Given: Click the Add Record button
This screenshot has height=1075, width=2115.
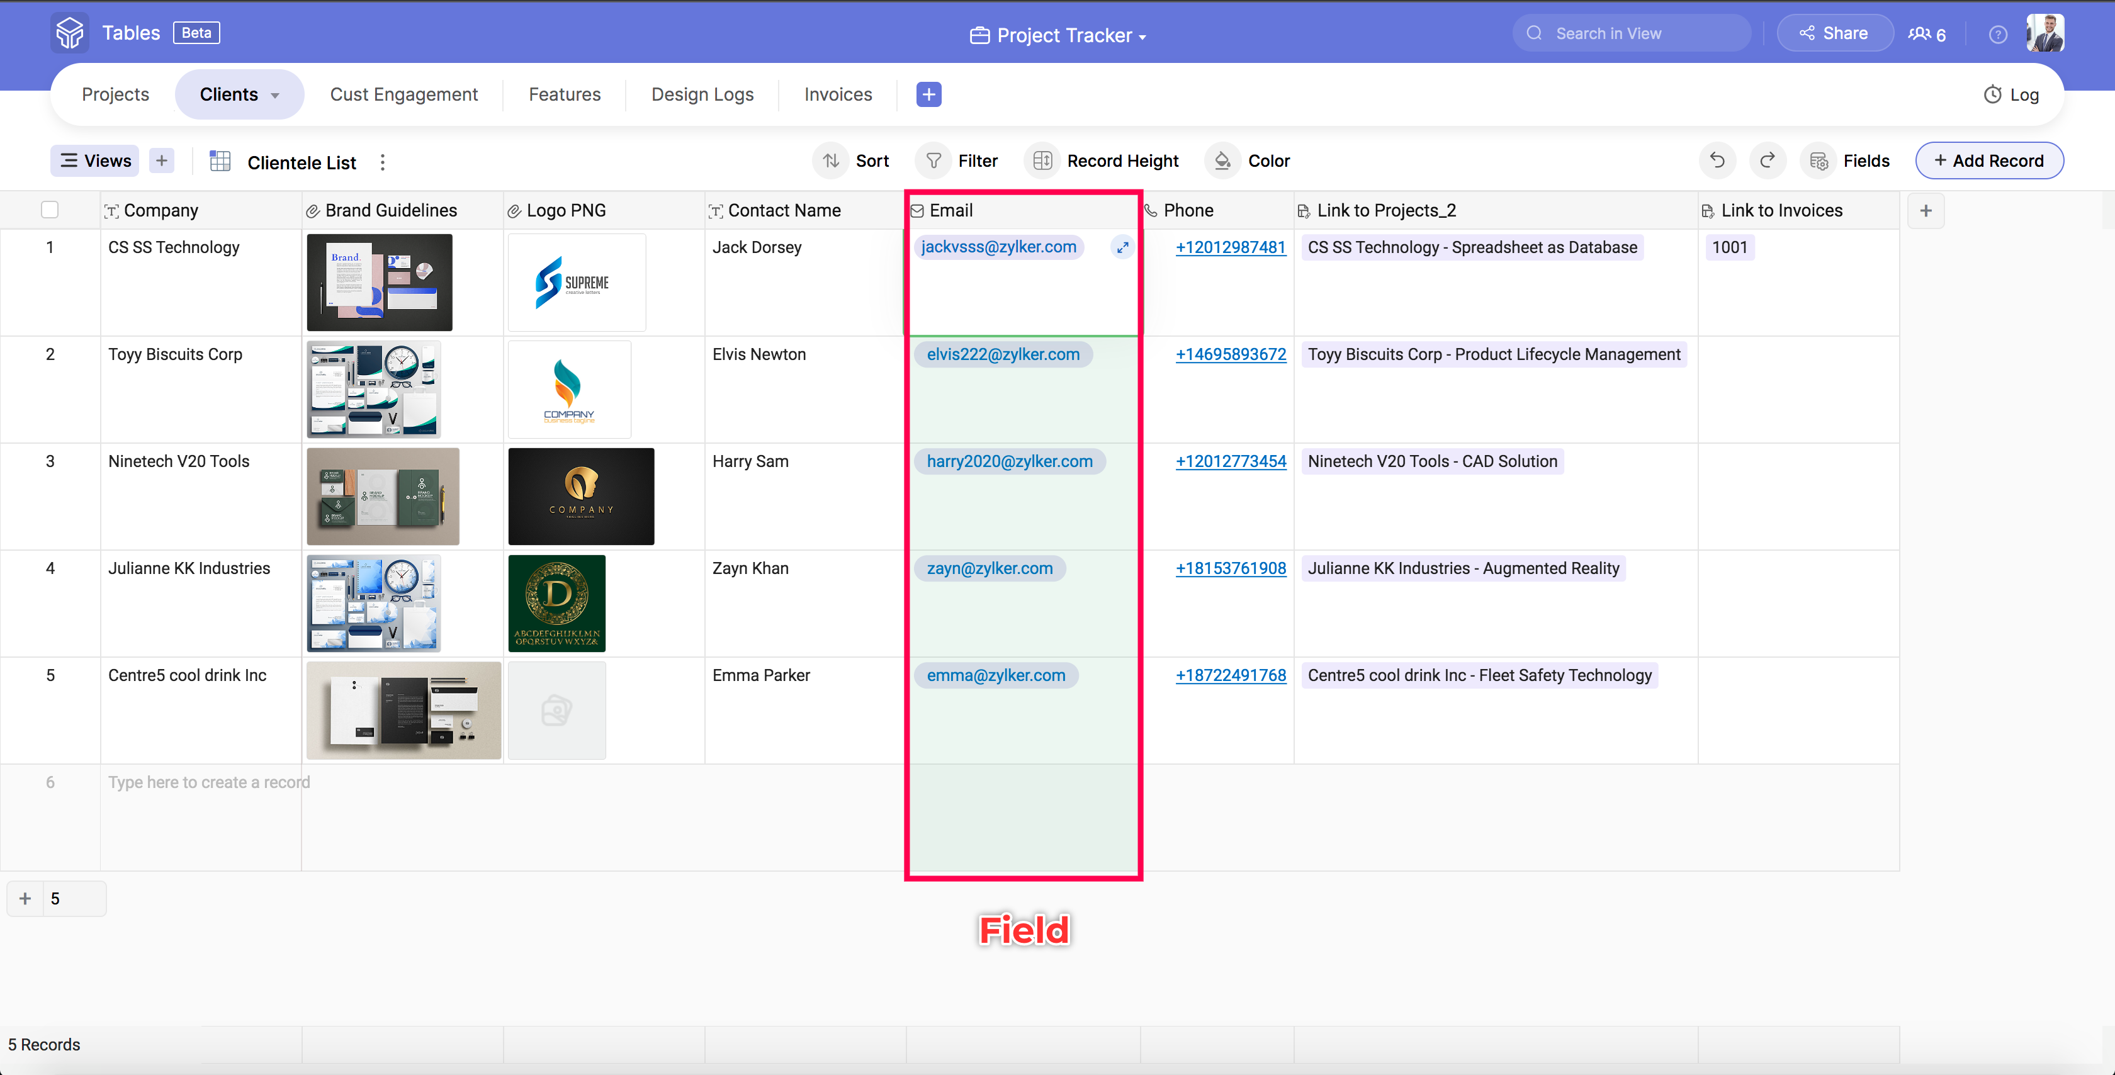Looking at the screenshot, I should tap(1988, 161).
